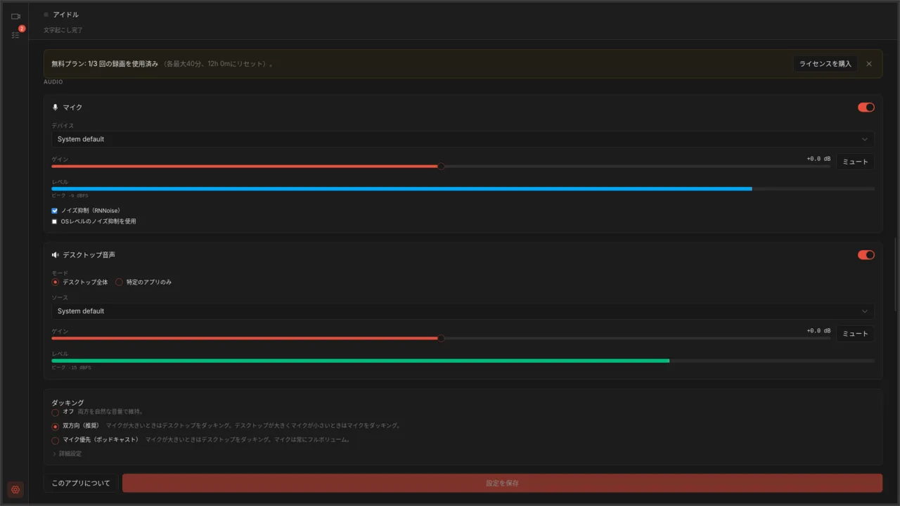Click the page's vertical scrollbar thumb
Viewport: 900px width, 506px height.
pos(895,274)
